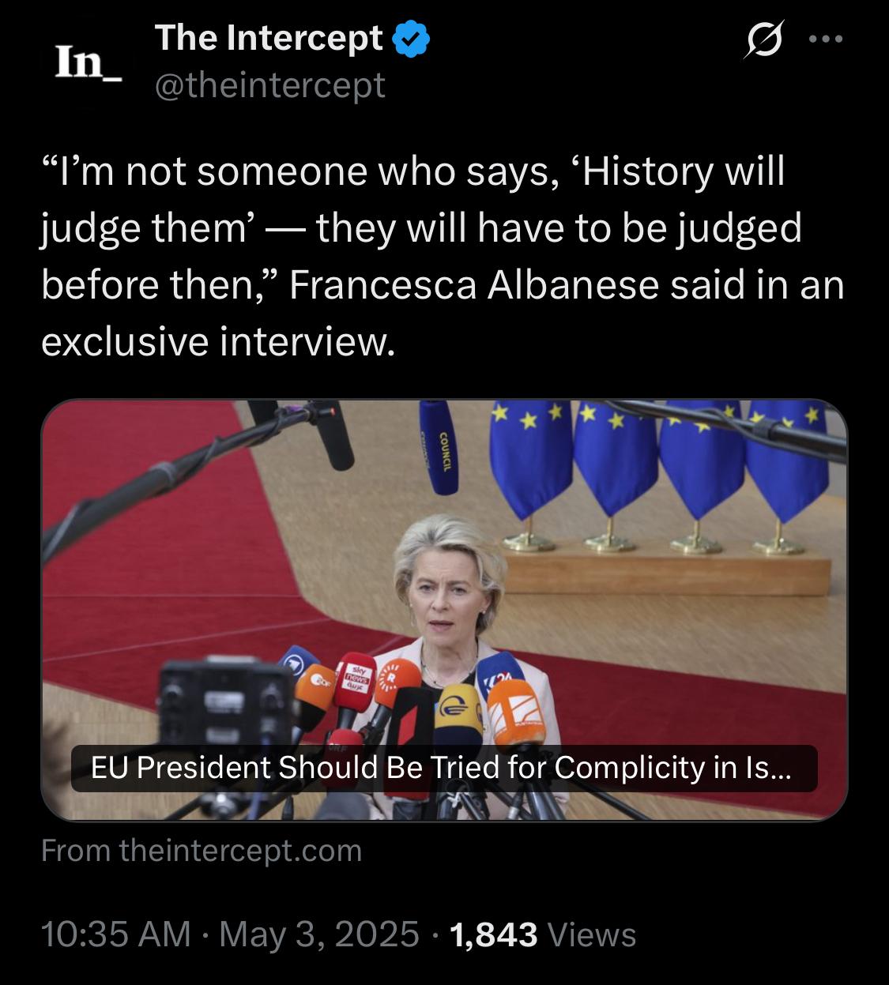Viewport: 889px width, 985px height.
Task: Click the May 3, 2025 date
Action: 318,934
